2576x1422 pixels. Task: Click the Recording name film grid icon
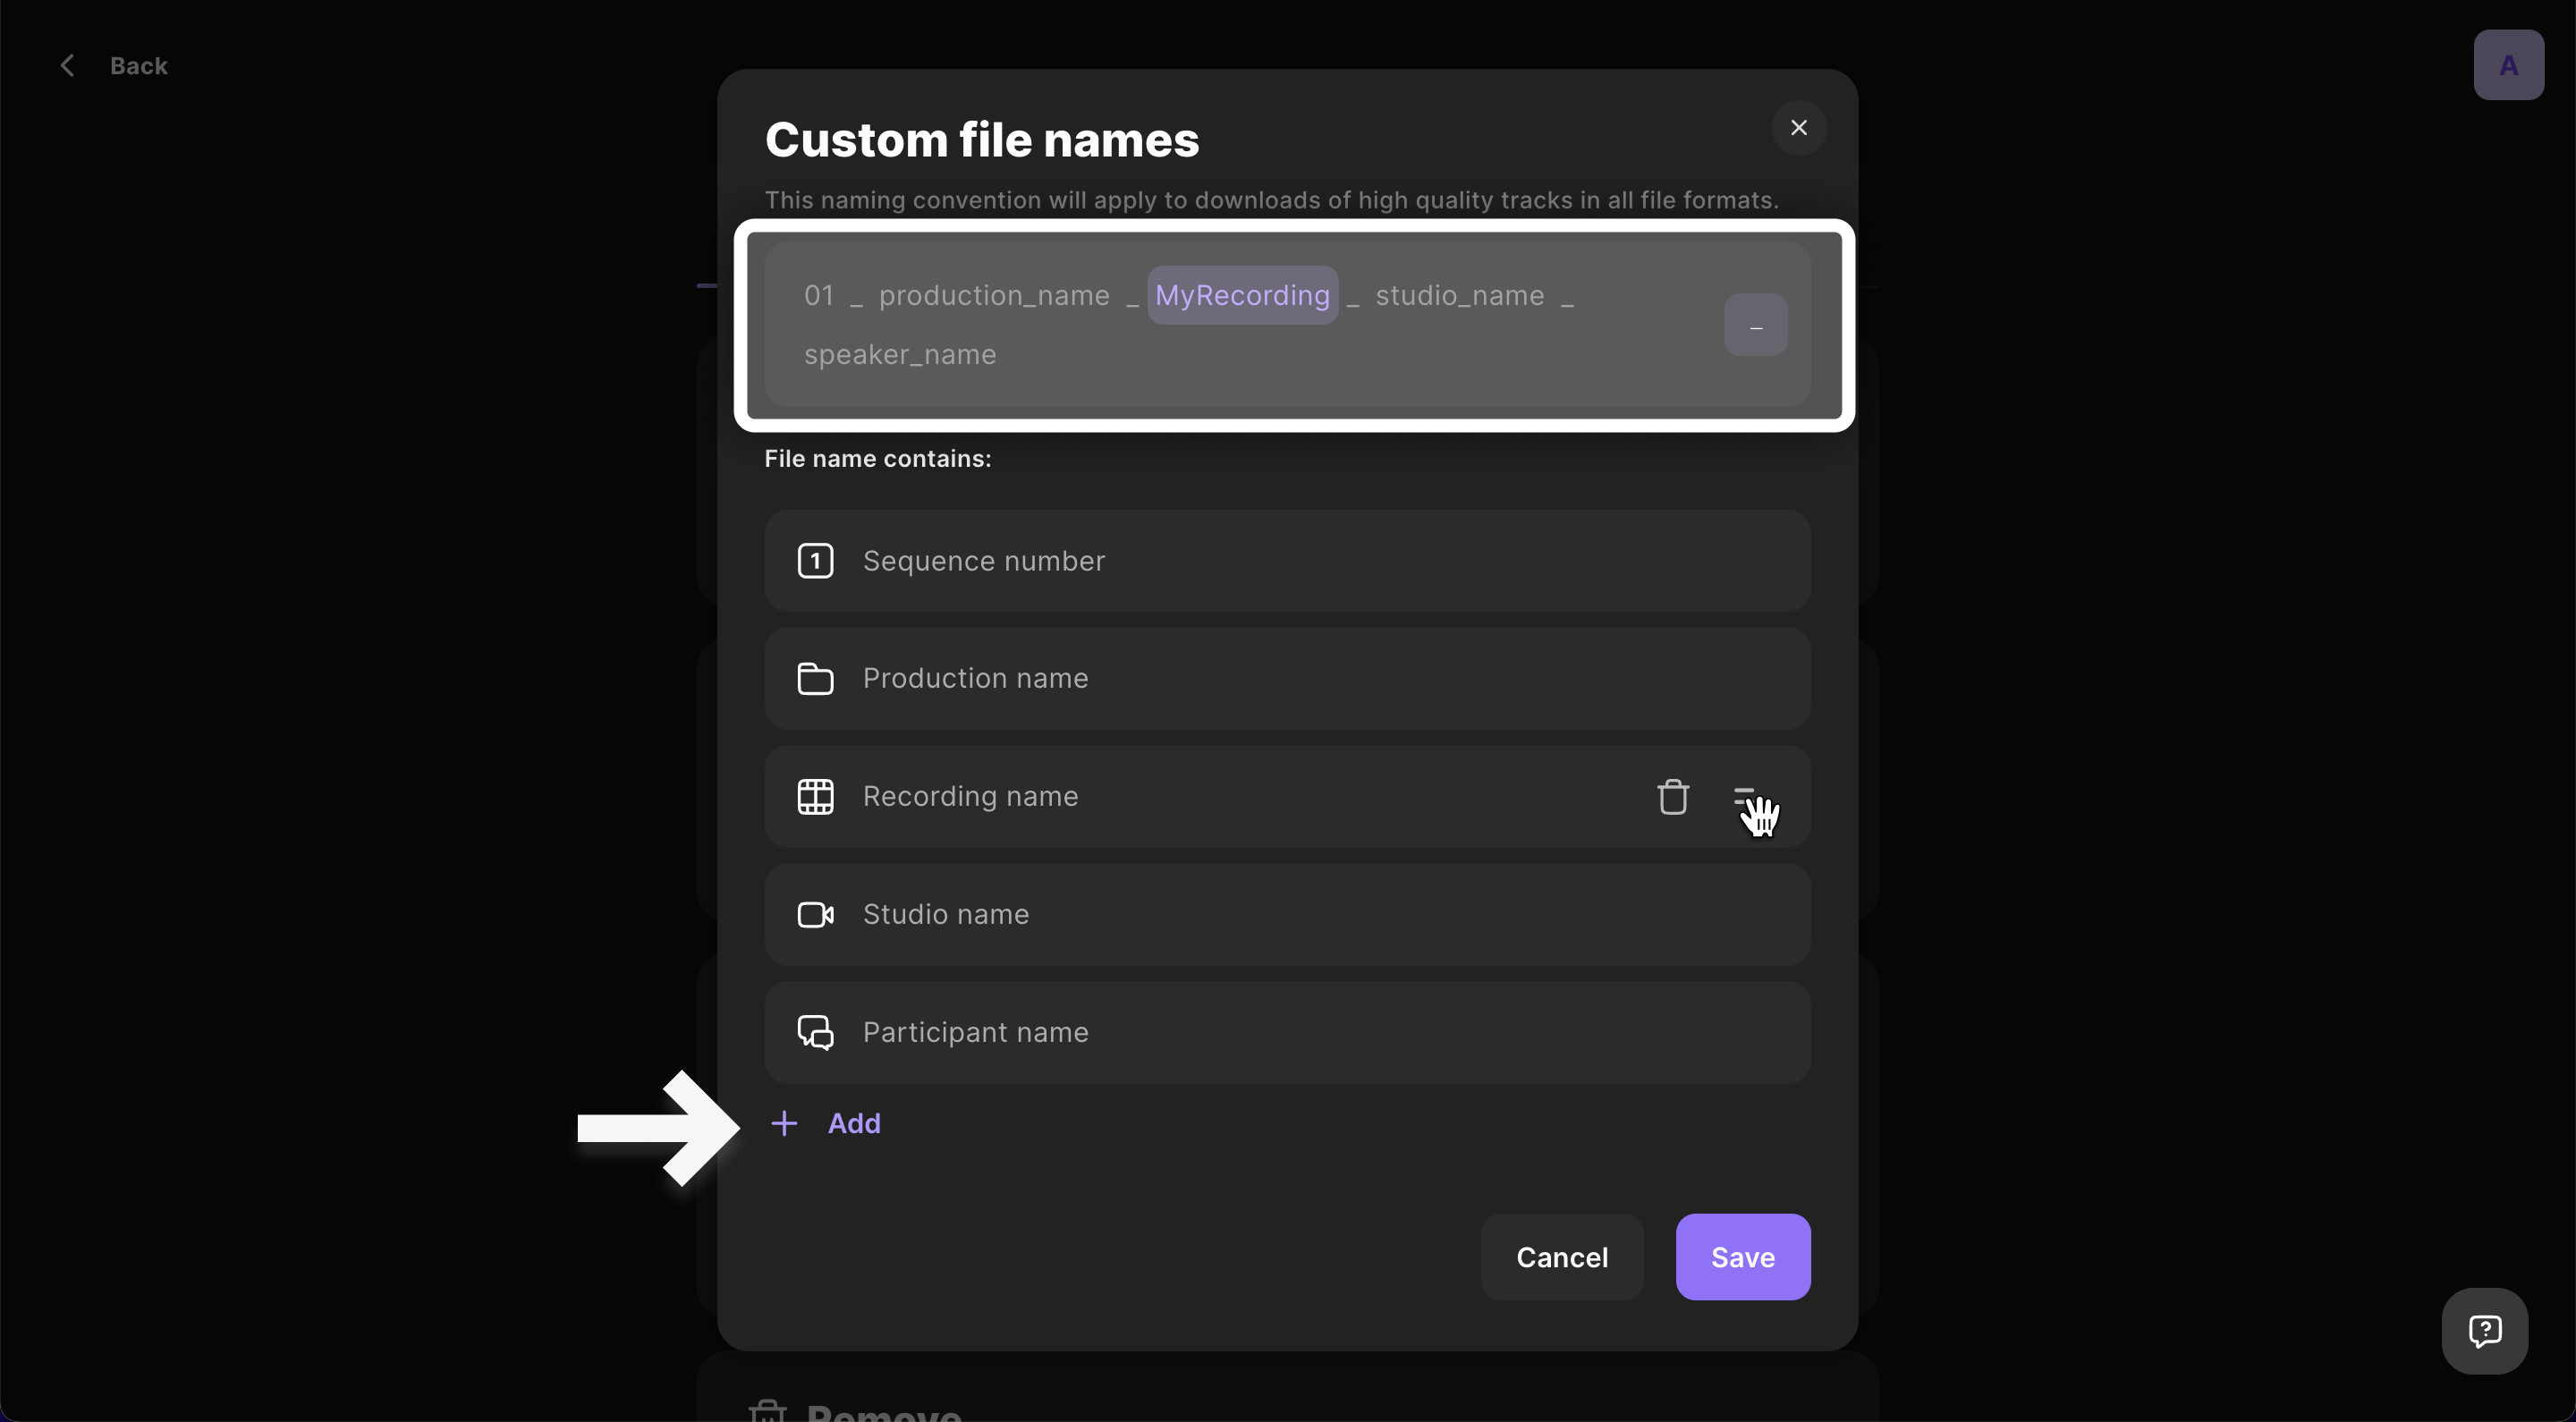(815, 797)
